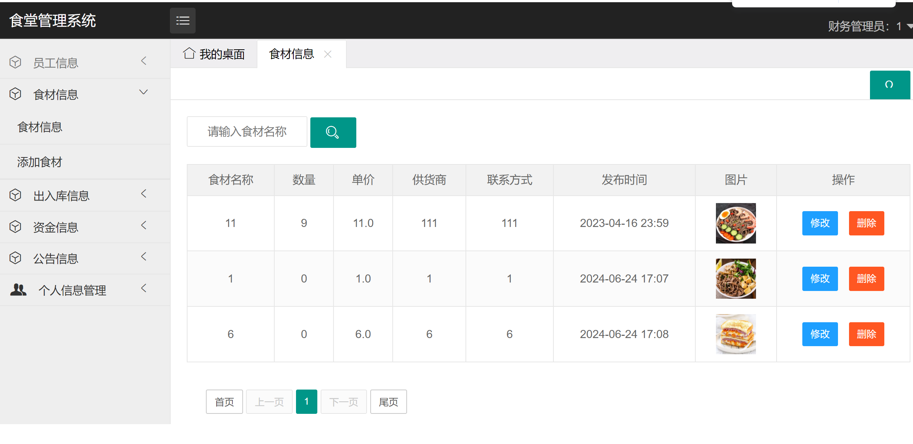Click the people icon beside 个人信息管理
The image size is (913, 444).
[x=18, y=290]
